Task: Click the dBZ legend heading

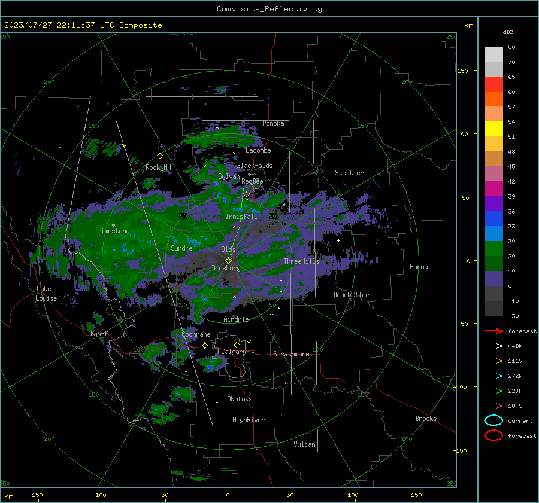Action: click(508, 32)
